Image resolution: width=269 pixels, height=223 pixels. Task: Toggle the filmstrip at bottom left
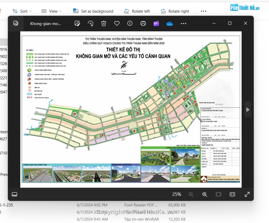pyautogui.click(x=14, y=194)
